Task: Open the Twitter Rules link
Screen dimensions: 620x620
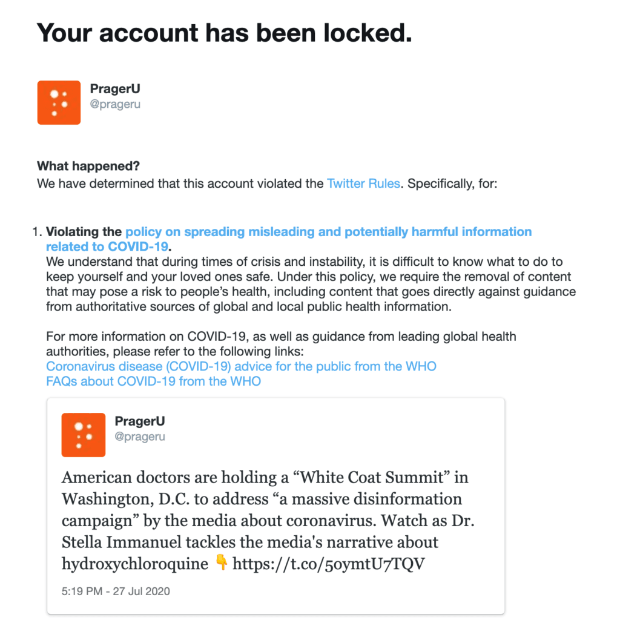Action: click(363, 184)
